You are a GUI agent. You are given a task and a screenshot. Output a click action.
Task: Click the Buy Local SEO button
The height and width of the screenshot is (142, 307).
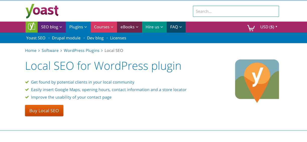(x=44, y=111)
